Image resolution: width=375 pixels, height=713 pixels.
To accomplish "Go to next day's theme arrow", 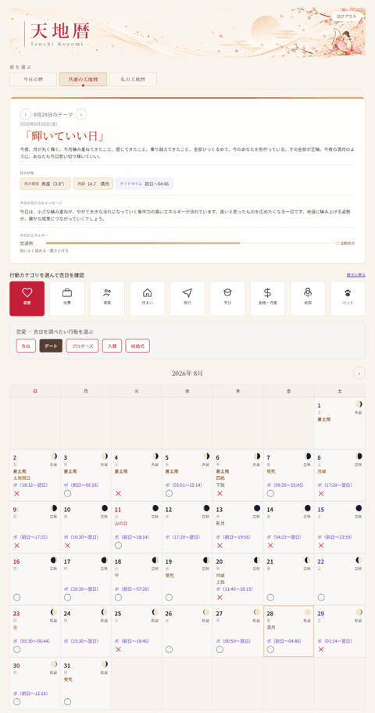I will 81,115.
